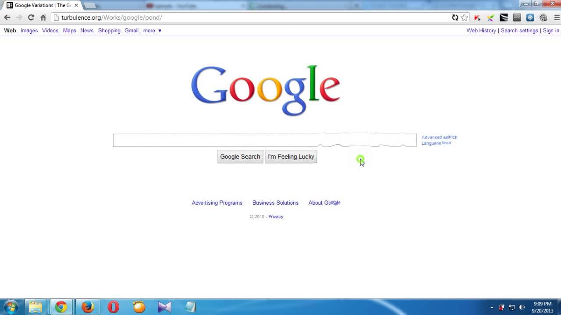This screenshot has height=315, width=561.
Task: Expand the more dropdown
Action: (x=152, y=31)
